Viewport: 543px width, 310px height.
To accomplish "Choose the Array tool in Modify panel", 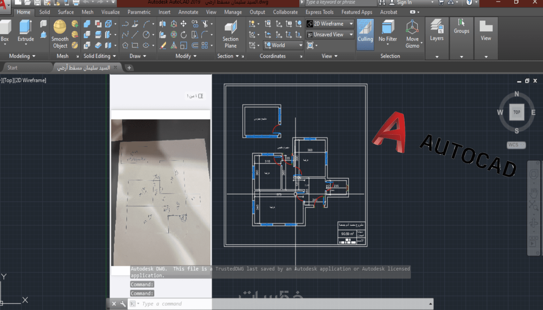I will click(205, 45).
